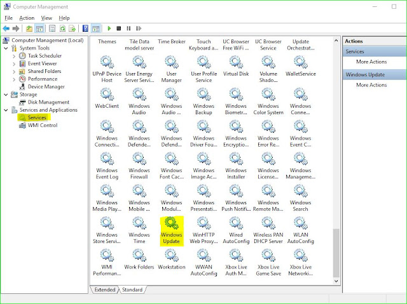The width and height of the screenshot is (407, 304).
Task: Open the Help menu
Action: pyautogui.click(x=64, y=18)
